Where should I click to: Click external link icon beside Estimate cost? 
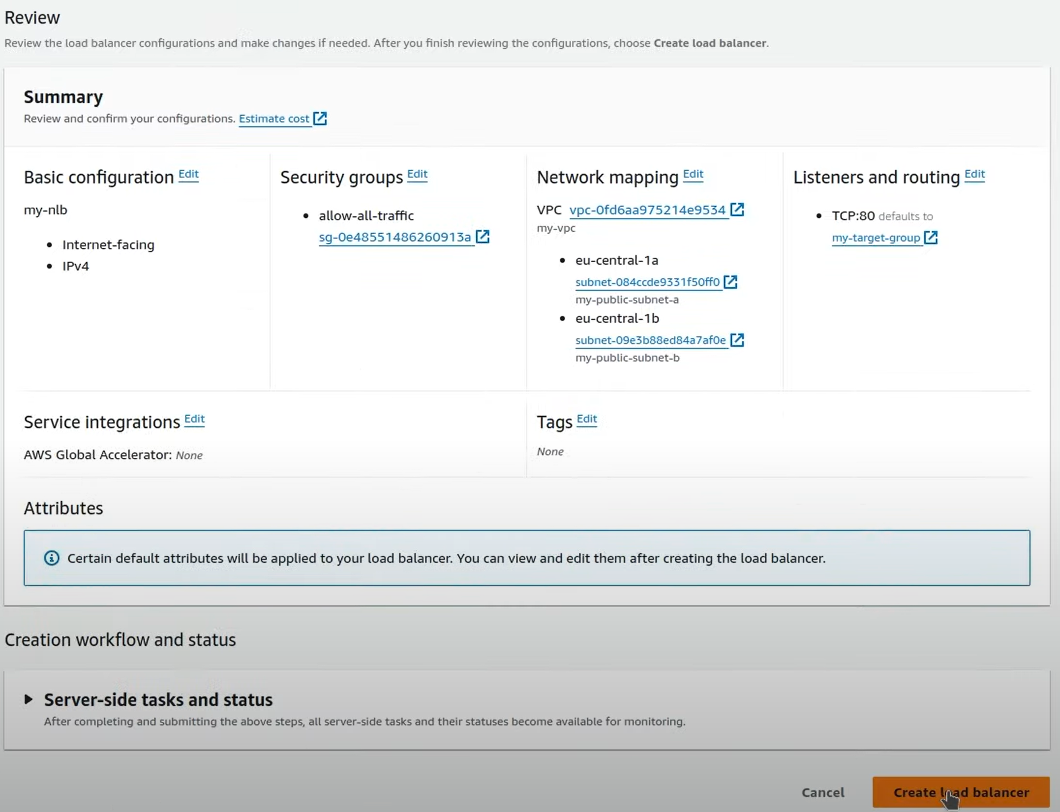pyautogui.click(x=320, y=119)
